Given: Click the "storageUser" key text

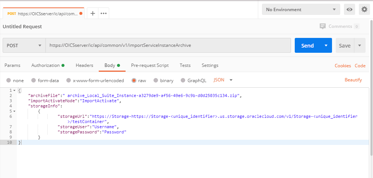Looking at the screenshot, I should [73, 127].
